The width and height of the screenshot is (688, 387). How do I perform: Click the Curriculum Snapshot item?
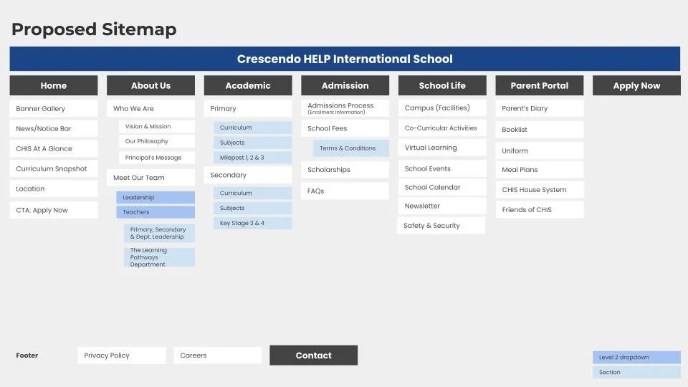pos(54,169)
